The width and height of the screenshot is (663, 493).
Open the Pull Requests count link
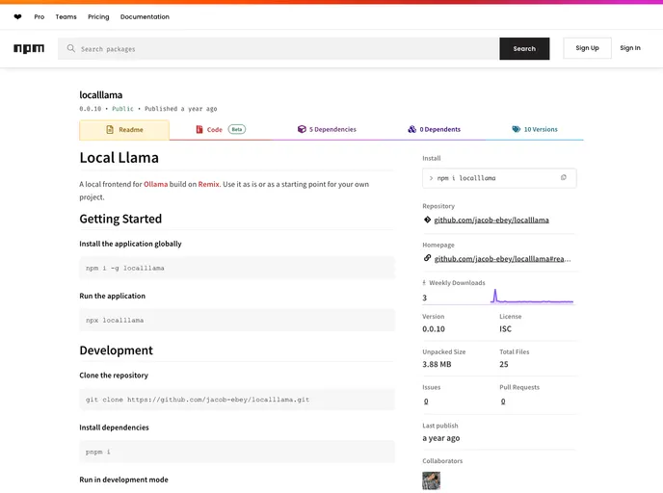tap(503, 402)
